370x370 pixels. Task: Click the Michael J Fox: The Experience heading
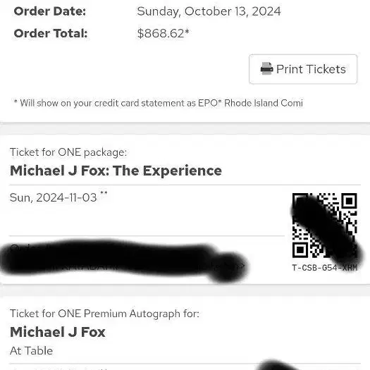pyautogui.click(x=116, y=171)
